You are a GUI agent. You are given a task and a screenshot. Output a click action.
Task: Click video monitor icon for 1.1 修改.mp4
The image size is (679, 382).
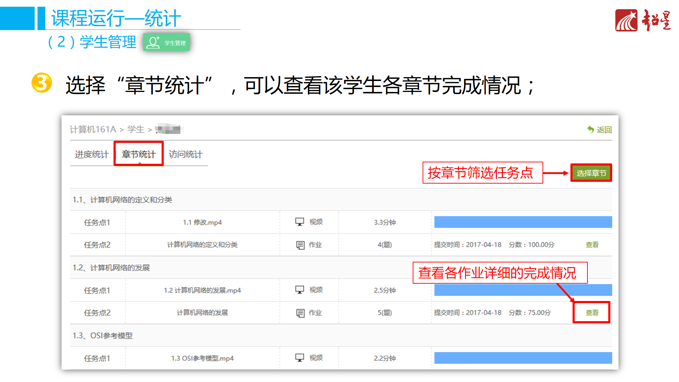click(300, 222)
